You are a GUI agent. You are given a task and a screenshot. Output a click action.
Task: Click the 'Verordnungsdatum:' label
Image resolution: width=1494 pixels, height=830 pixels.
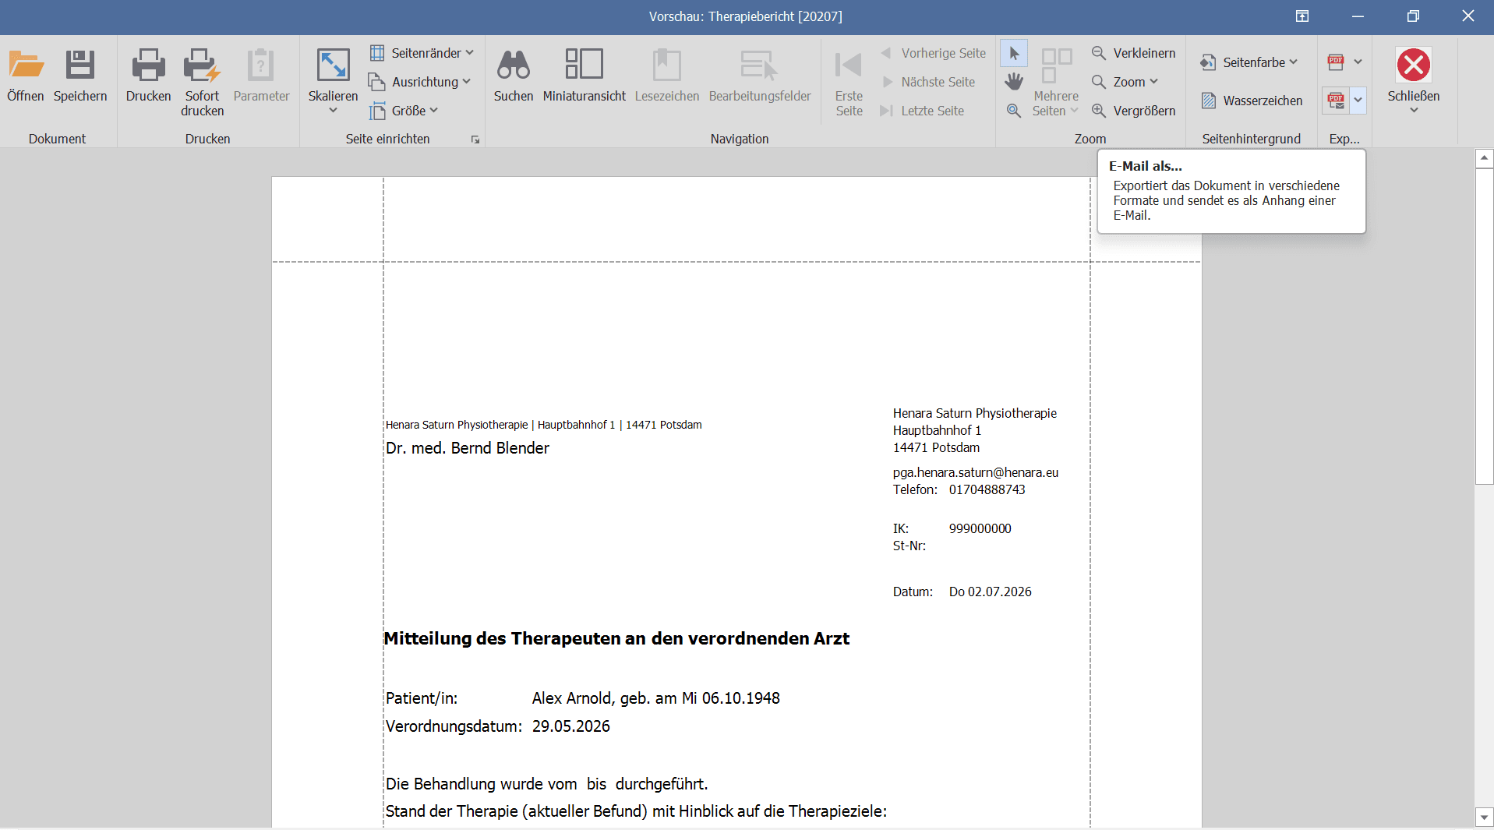[454, 726]
